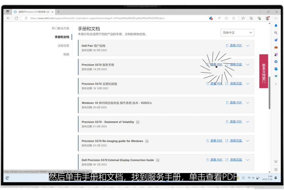Click the red 联系支持部门 support button
Image resolution: width=284 pixels, height=190 pixels.
pyautogui.click(x=263, y=72)
